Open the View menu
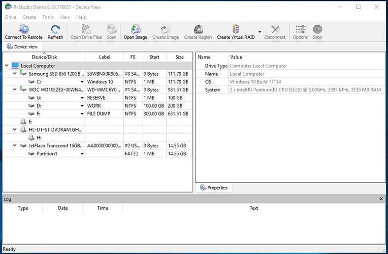Viewport: 388px width, 254px height. 65,17
